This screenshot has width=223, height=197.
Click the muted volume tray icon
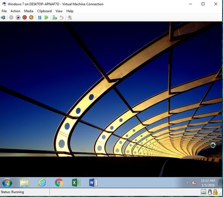[194, 183]
